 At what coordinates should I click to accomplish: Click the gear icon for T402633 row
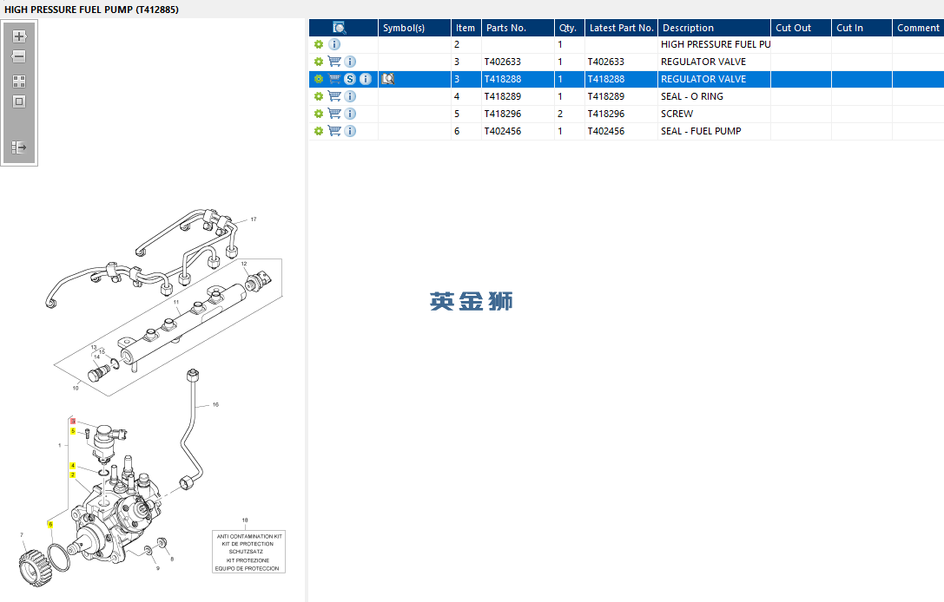coord(319,62)
